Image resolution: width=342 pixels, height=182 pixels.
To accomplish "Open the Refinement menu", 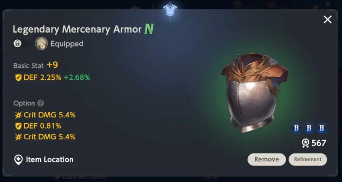I will [x=308, y=160].
